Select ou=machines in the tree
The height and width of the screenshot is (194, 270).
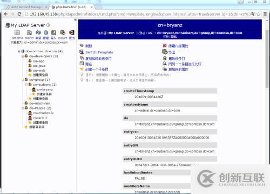coord(39,103)
